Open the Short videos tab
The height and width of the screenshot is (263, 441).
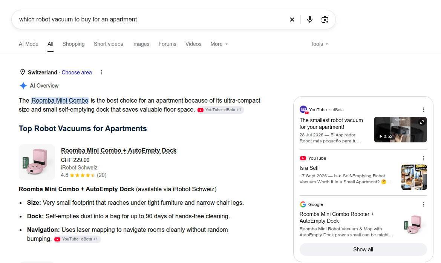pos(108,44)
